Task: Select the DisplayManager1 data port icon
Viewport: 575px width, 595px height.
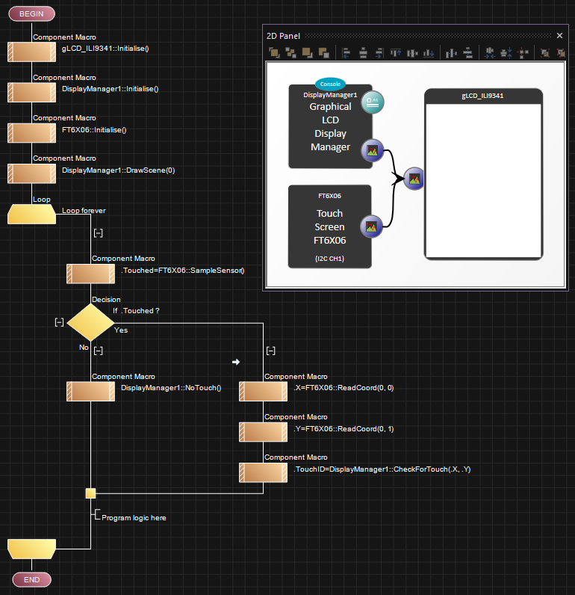Action: (372, 103)
